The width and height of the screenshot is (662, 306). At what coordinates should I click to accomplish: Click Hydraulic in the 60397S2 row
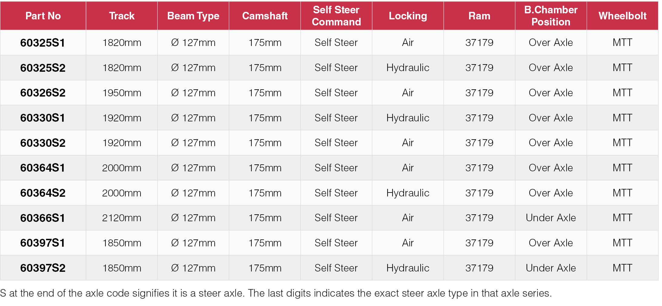(408, 268)
